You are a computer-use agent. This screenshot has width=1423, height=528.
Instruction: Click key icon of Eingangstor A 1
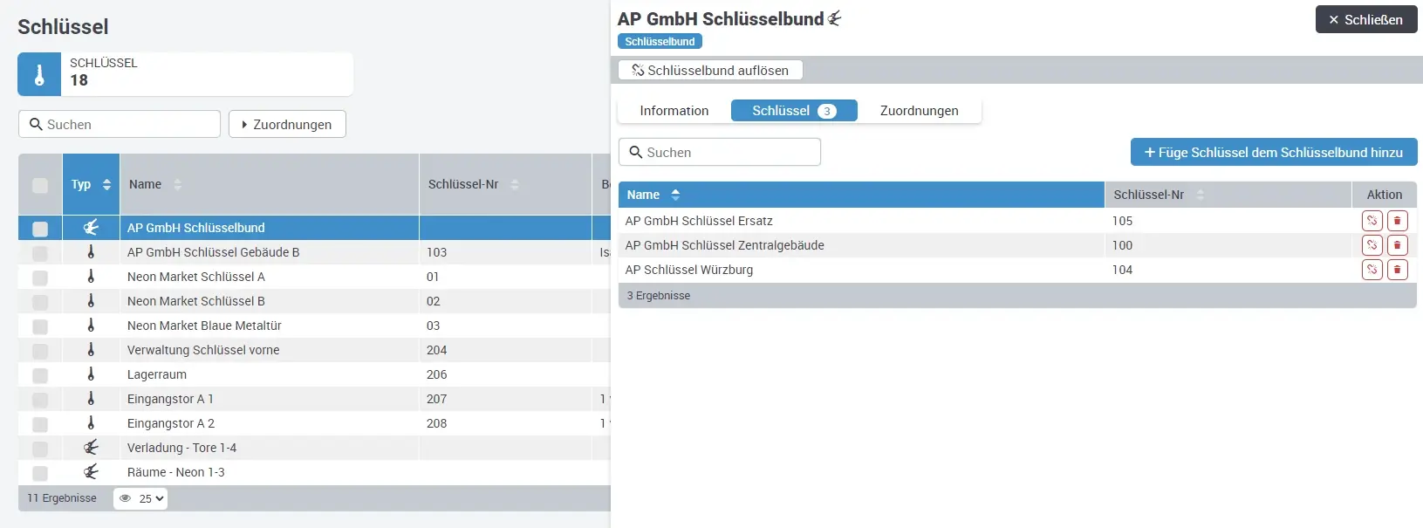(x=91, y=399)
